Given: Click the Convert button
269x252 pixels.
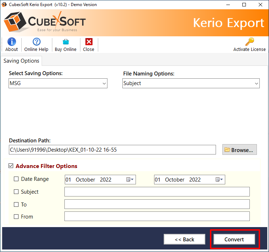Looking at the screenshot, I should click(234, 239).
